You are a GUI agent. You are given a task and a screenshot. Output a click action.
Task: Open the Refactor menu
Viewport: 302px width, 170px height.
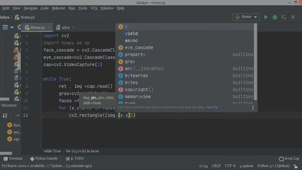[59, 8]
